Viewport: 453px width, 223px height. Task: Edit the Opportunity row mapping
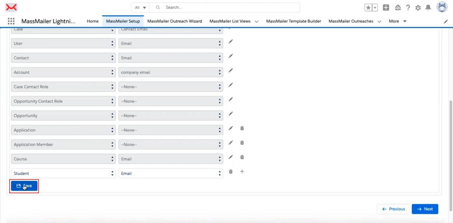click(231, 113)
